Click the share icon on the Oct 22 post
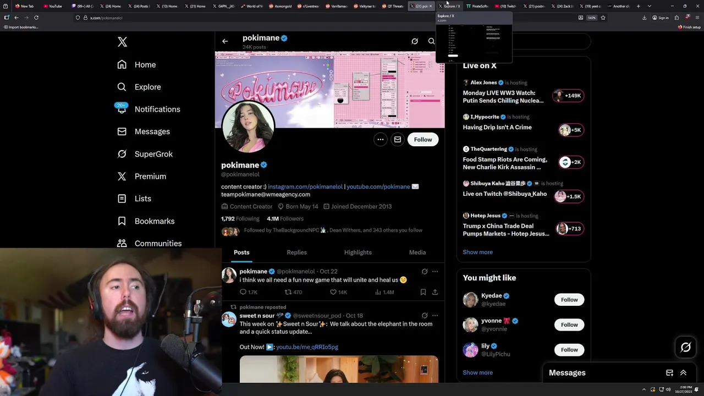Screen dimensions: 704x396 pos(435,292)
